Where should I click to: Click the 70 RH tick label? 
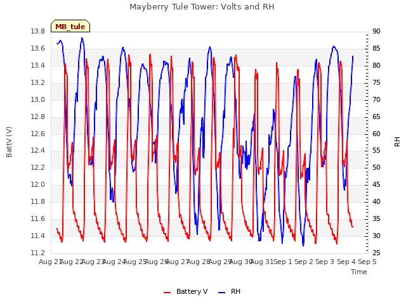(x=376, y=100)
